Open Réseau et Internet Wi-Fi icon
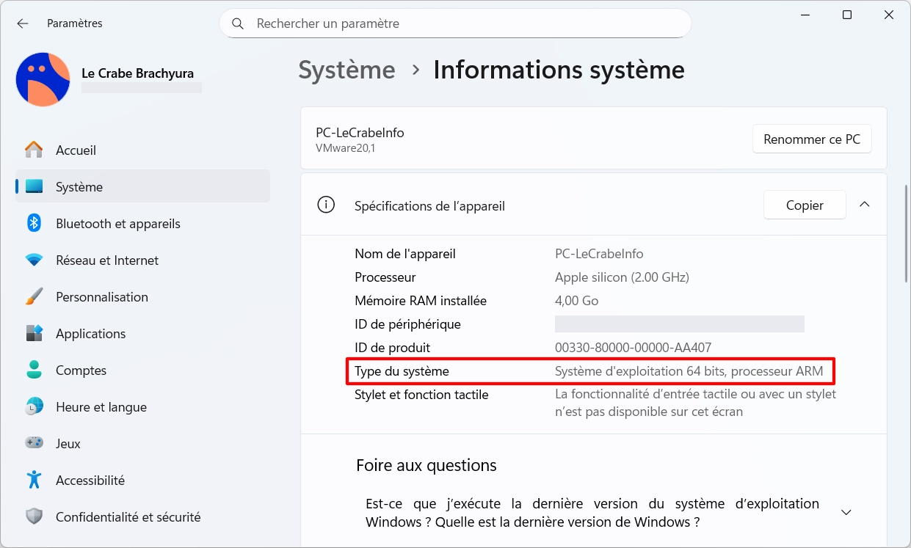 (x=34, y=260)
